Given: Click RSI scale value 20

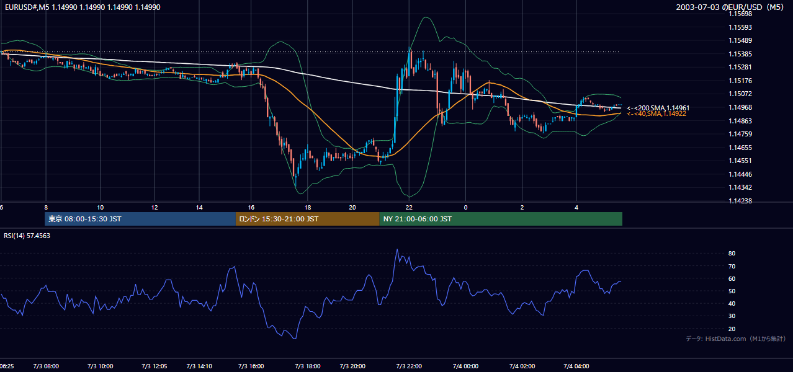Looking at the screenshot, I should [x=732, y=329].
